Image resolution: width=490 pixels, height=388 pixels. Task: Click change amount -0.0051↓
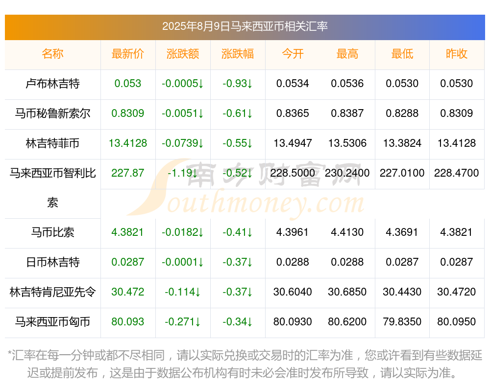tap(182, 113)
